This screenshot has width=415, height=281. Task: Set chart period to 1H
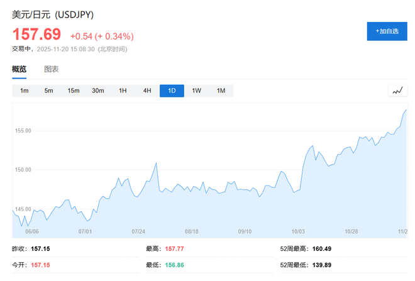[123, 91]
